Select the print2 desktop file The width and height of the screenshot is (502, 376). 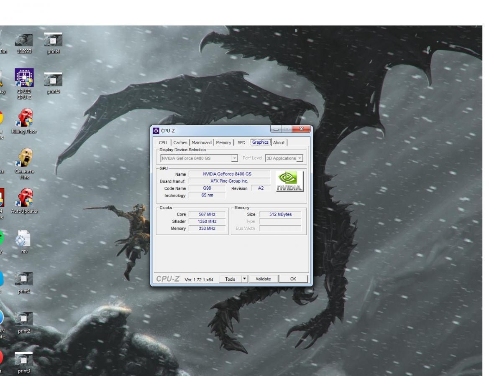24,323
